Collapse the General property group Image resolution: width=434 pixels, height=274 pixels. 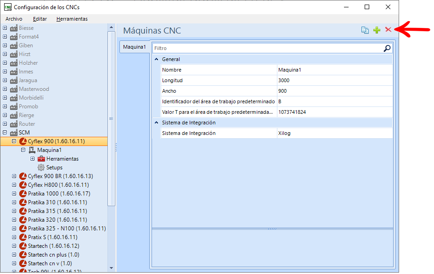pyautogui.click(x=157, y=59)
